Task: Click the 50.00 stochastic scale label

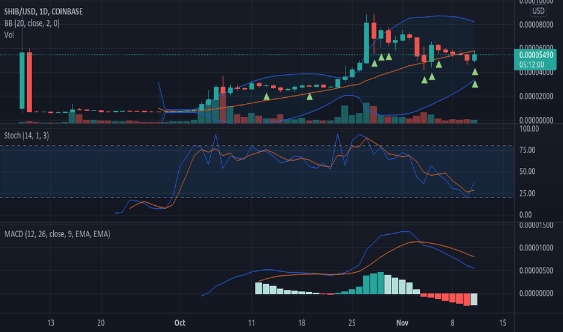Action: coord(527,171)
